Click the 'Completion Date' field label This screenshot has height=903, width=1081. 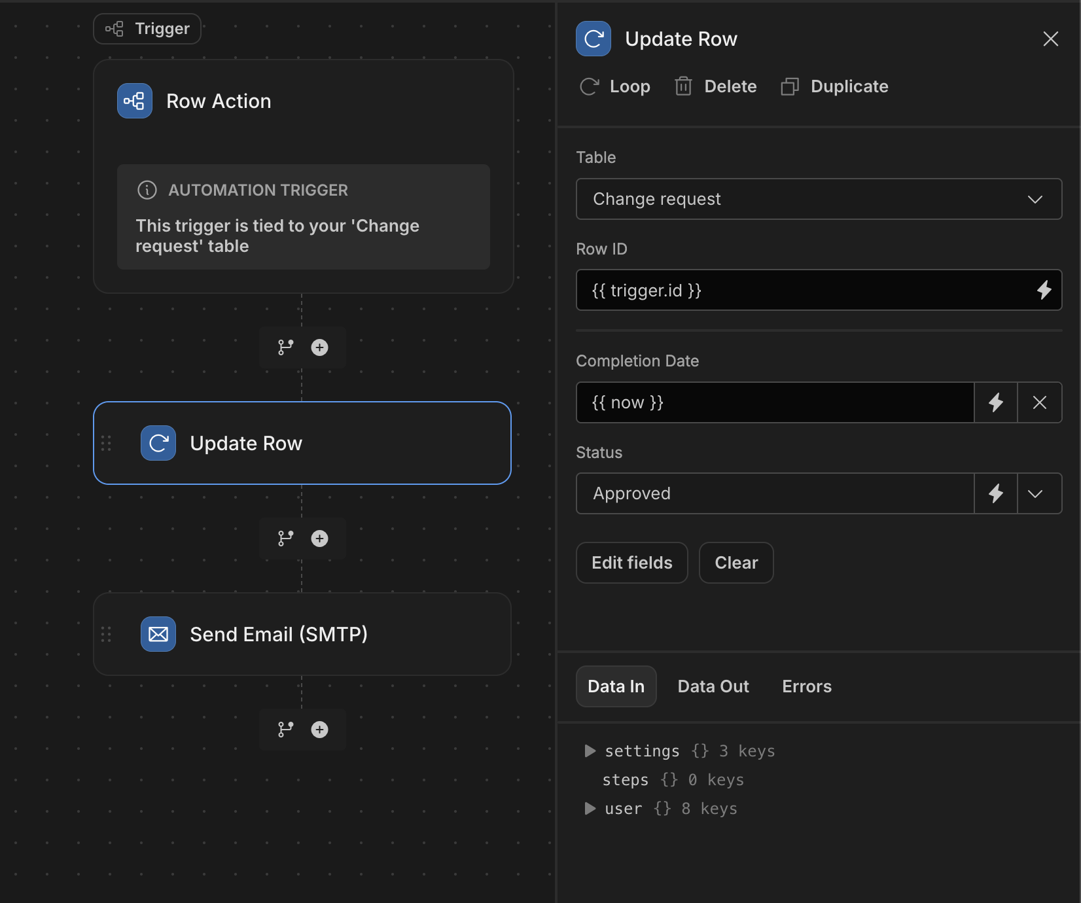(x=637, y=361)
